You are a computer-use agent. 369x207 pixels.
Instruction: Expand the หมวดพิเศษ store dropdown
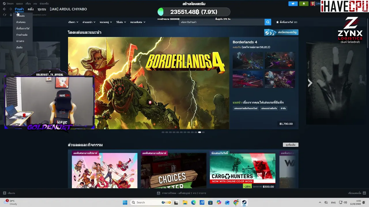(x=138, y=22)
